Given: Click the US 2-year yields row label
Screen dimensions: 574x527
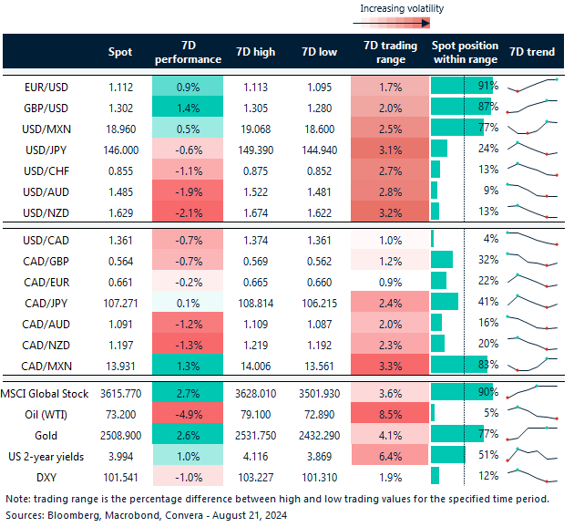Looking at the screenshot, I should [46, 454].
